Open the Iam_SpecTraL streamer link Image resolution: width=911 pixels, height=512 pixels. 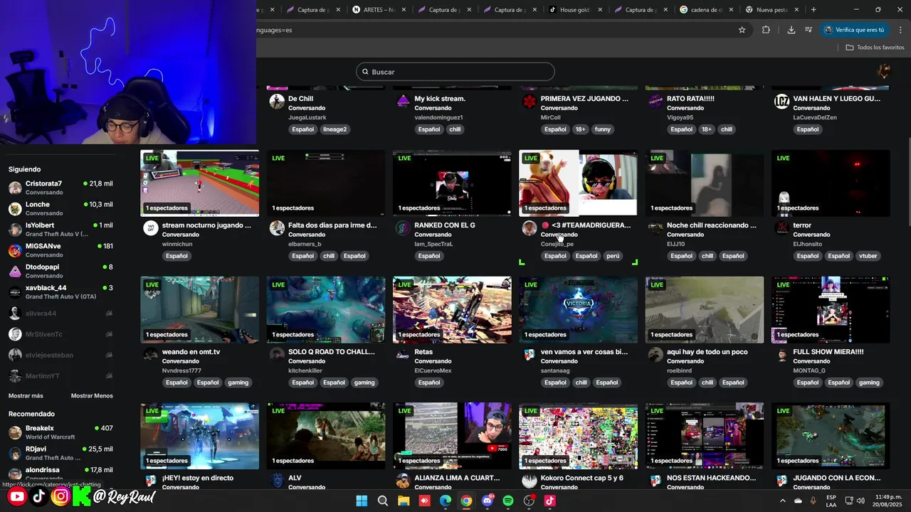433,244
